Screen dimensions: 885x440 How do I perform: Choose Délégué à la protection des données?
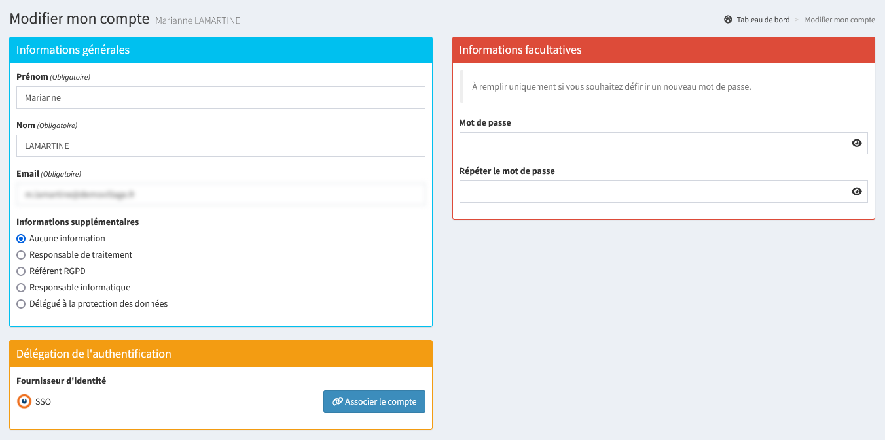pos(21,304)
